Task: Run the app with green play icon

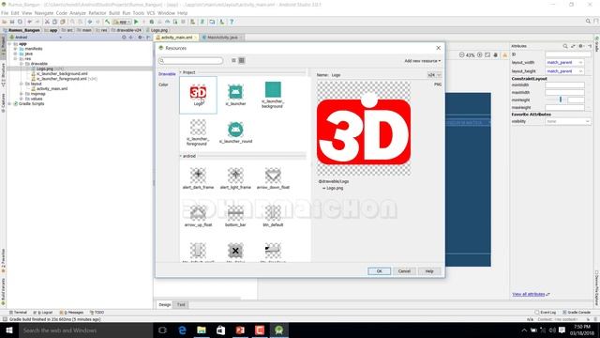Action: (136, 22)
